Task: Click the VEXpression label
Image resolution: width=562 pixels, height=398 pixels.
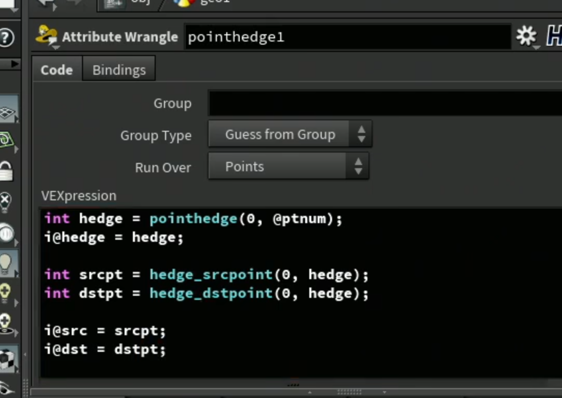Action: [x=79, y=196]
